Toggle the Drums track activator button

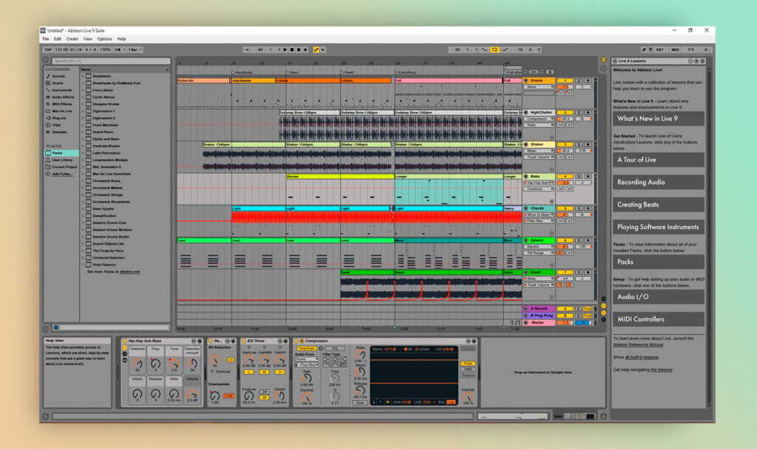point(564,80)
